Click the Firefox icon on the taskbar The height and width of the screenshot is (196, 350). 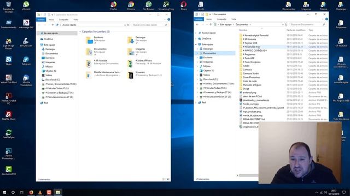(31, 192)
